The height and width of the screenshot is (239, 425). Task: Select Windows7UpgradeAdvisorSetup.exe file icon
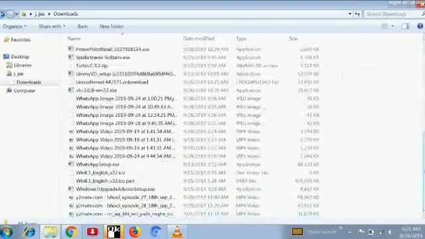(x=71, y=189)
